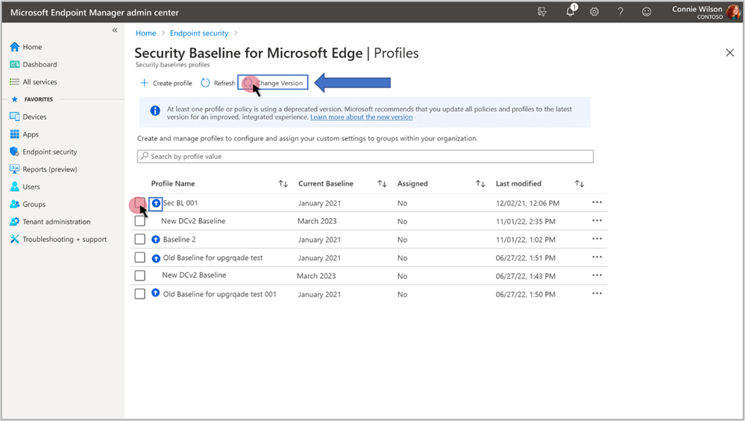Click the Microsoft Endpoint Manager admin center title

click(x=95, y=13)
